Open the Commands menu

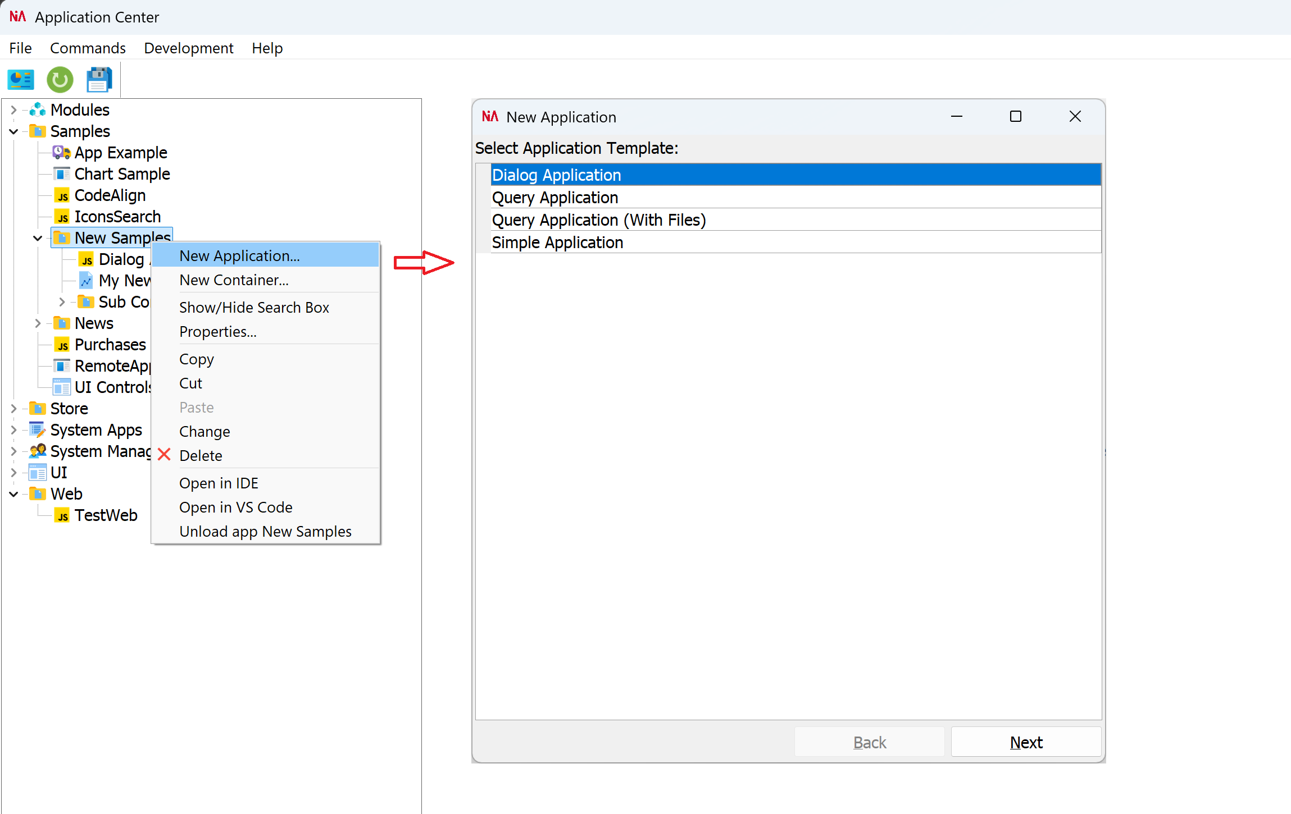click(x=88, y=48)
